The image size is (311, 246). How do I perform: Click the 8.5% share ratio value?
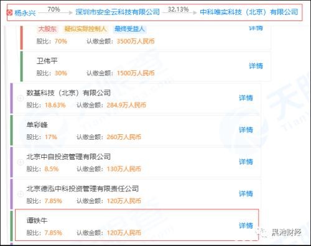tap(52, 169)
